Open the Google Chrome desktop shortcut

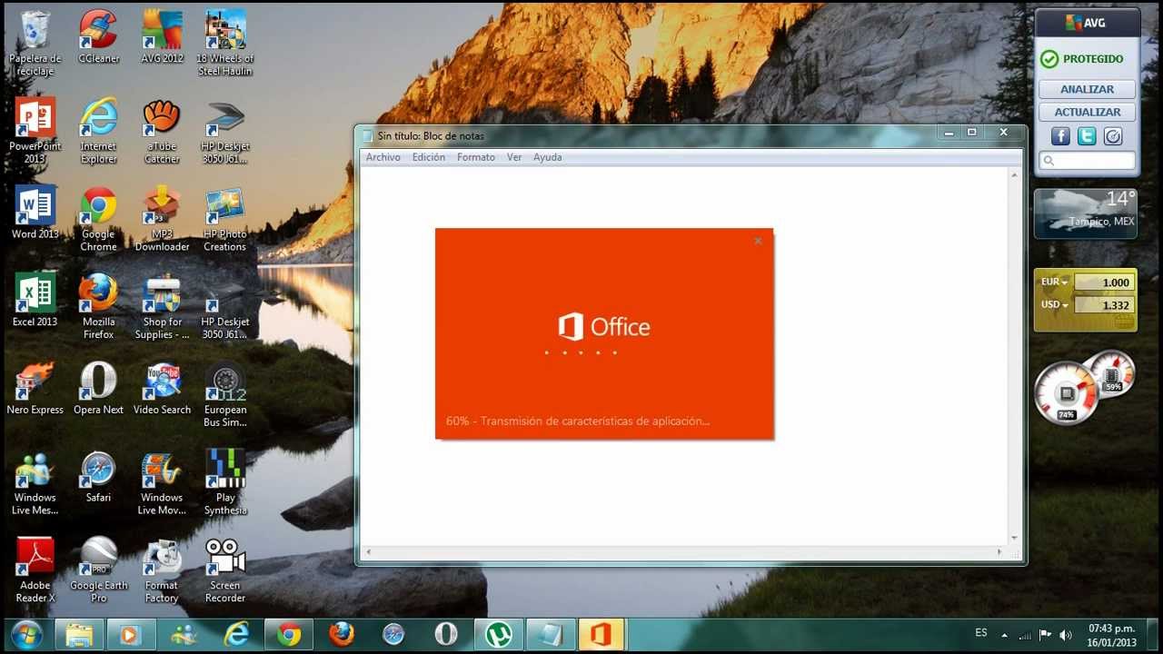click(98, 219)
